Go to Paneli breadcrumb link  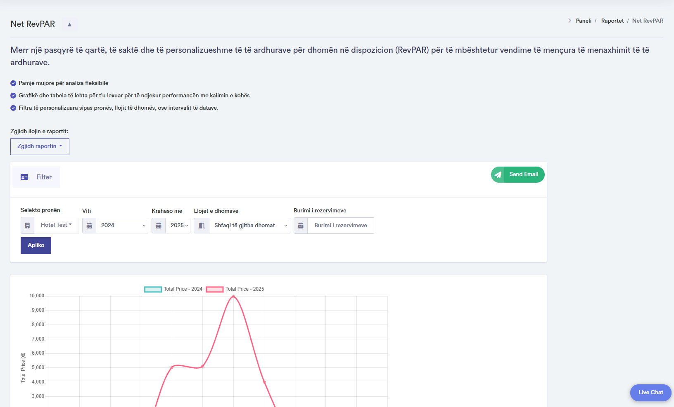click(x=584, y=21)
